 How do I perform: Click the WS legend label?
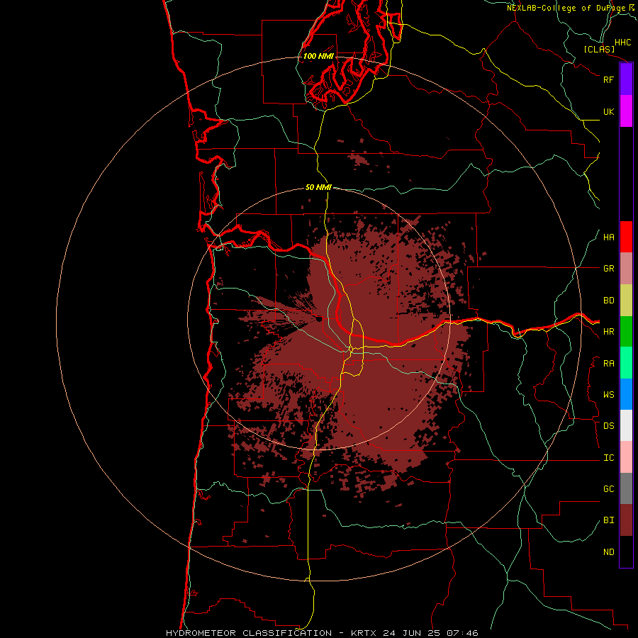(608, 395)
